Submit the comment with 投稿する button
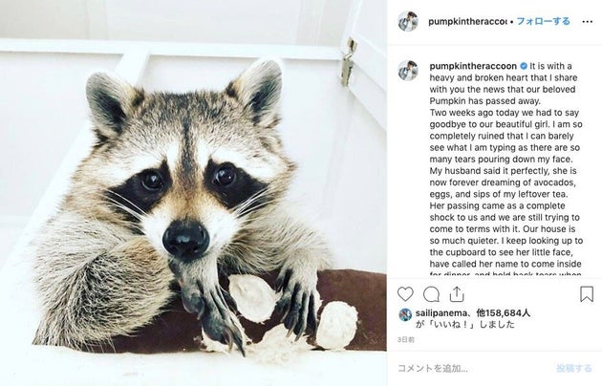 point(574,367)
